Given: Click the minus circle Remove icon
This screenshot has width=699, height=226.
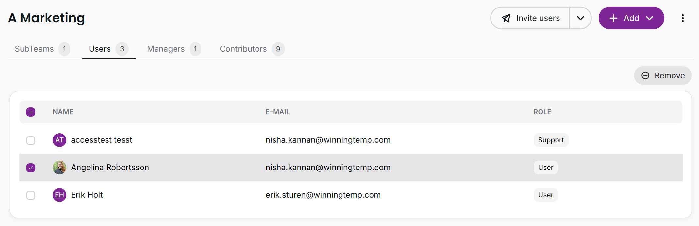Looking at the screenshot, I should pos(645,76).
